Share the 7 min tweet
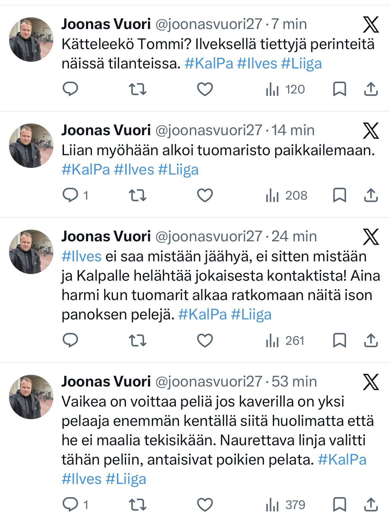Image resolution: width=390 pixels, height=518 pixels. [x=371, y=89]
